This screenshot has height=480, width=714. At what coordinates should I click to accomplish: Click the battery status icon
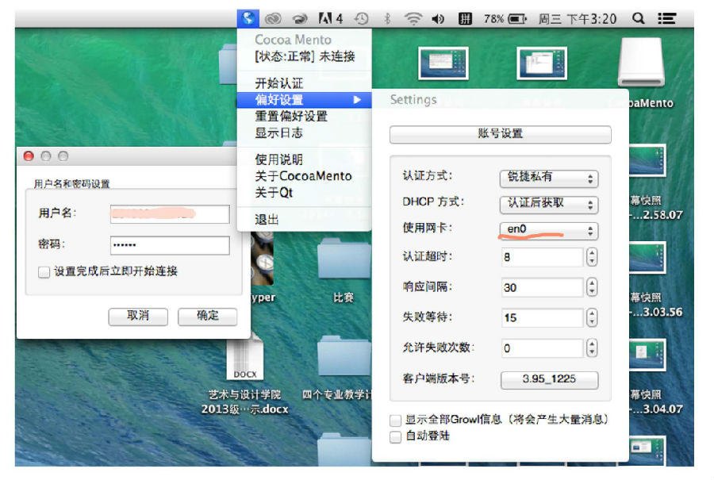(x=517, y=18)
